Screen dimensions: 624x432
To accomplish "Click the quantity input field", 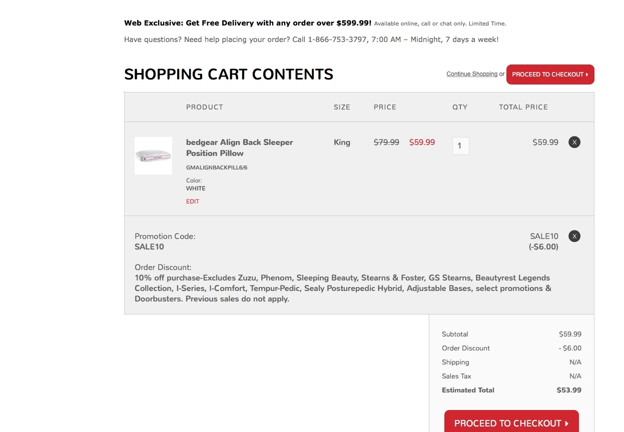I will tap(461, 146).
